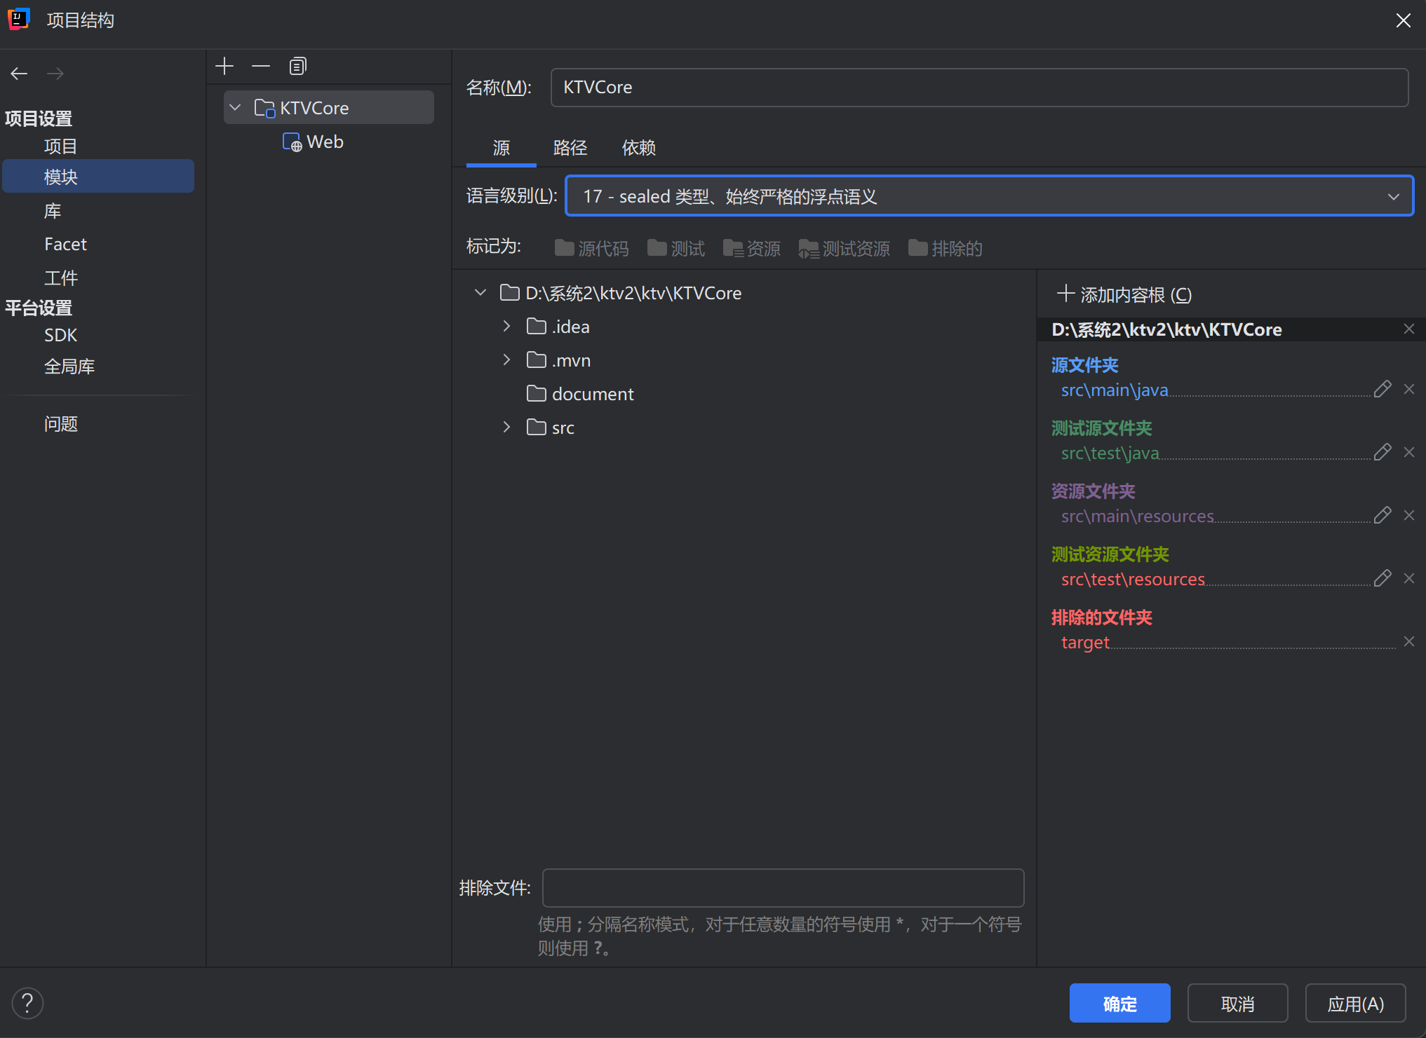1426x1038 pixels.
Task: Click the 应用(A) apply button
Action: 1354,1003
